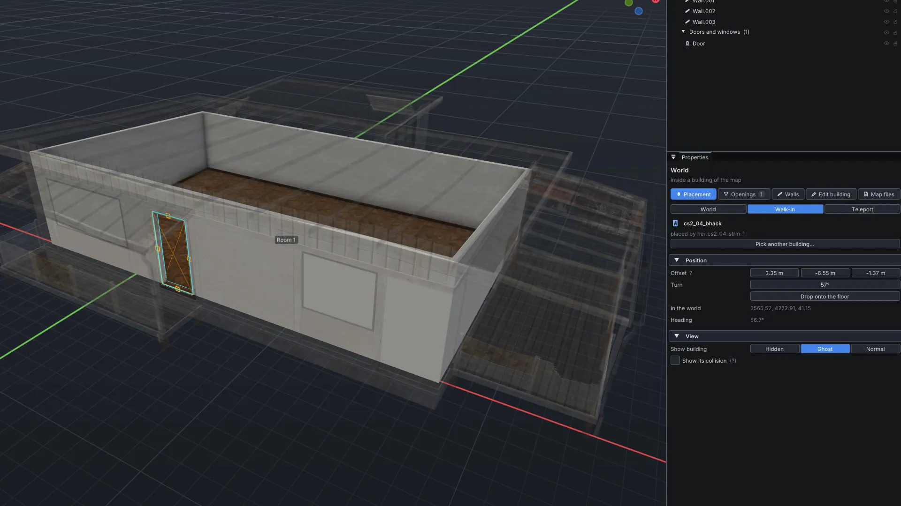
Task: Click the Offset help question mark
Action: click(x=691, y=273)
